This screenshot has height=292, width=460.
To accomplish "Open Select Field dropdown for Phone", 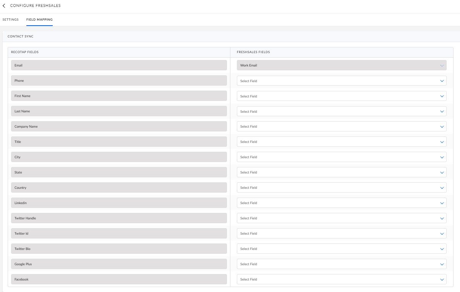I will click(342, 81).
